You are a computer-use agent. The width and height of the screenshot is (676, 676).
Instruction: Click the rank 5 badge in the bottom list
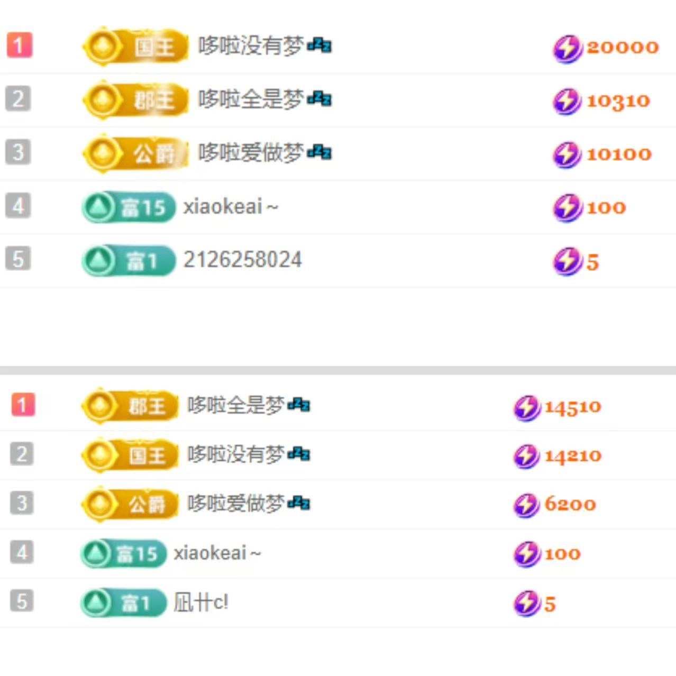pyautogui.click(x=22, y=601)
